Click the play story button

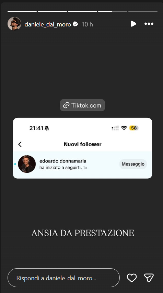(133, 24)
